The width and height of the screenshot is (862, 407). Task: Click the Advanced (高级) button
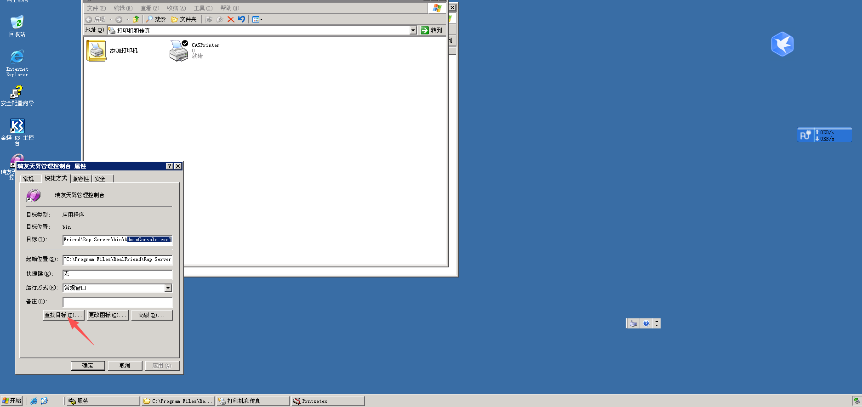click(x=152, y=315)
